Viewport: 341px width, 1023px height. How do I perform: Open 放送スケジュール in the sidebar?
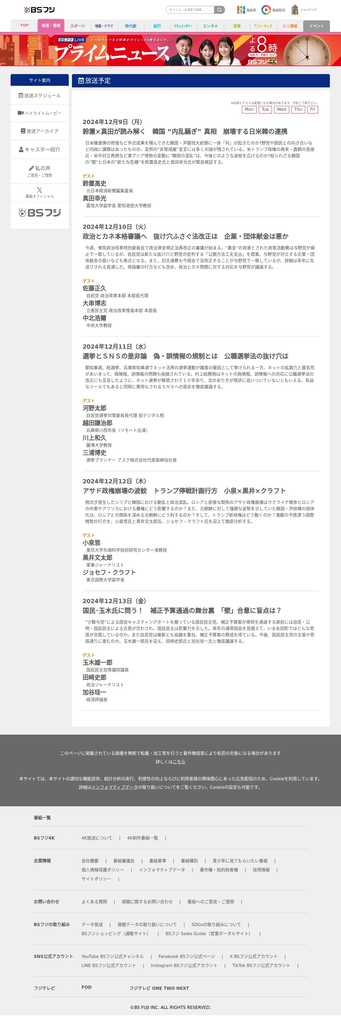tap(40, 96)
